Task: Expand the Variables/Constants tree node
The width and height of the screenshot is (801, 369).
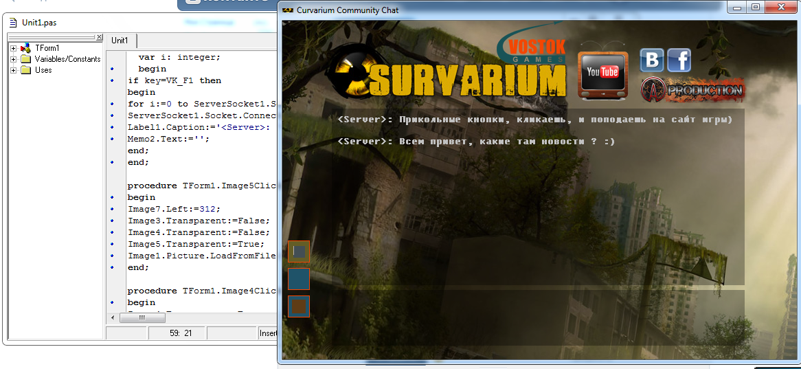Action: [x=13, y=59]
